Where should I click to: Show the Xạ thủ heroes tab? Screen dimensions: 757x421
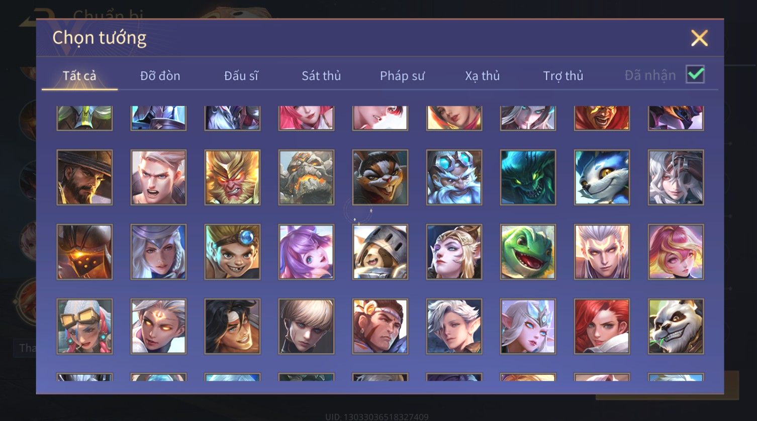[x=483, y=76]
